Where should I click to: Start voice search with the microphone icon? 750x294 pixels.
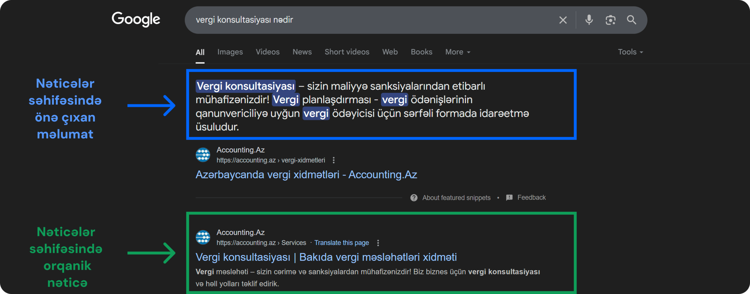589,20
